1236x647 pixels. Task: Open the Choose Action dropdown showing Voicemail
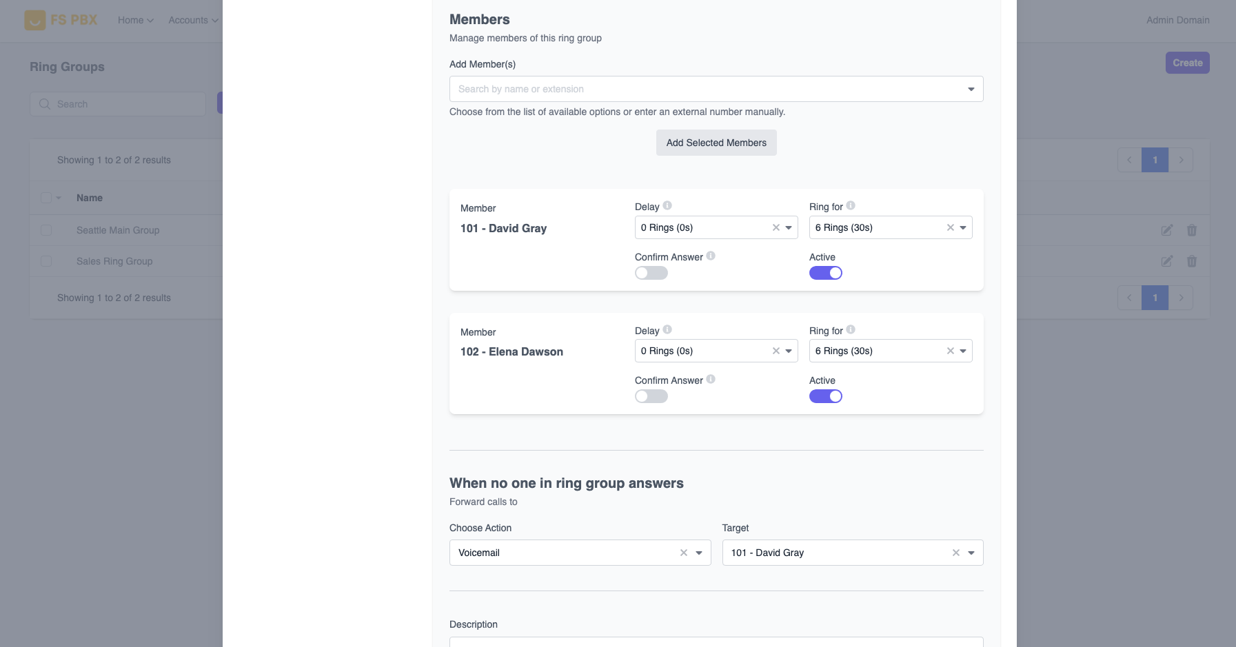point(698,552)
